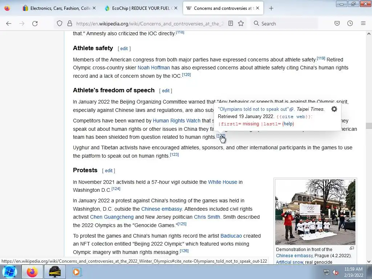
Task: Click the vertical scrollbar thumb
Action: (369, 126)
